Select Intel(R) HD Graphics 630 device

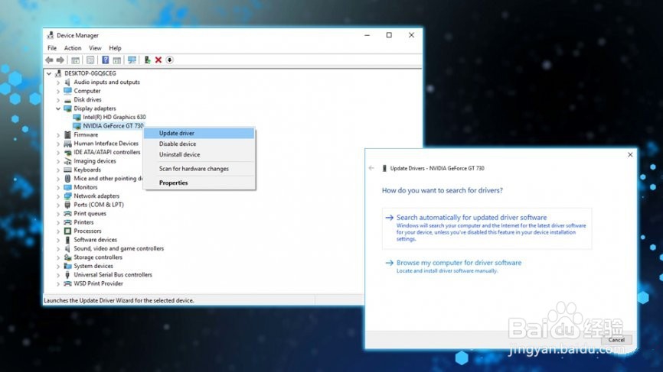click(114, 117)
